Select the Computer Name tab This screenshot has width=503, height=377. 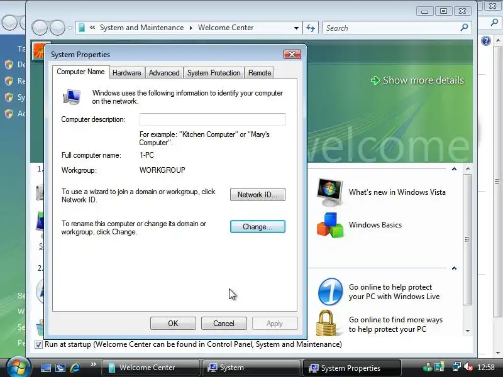80,72
